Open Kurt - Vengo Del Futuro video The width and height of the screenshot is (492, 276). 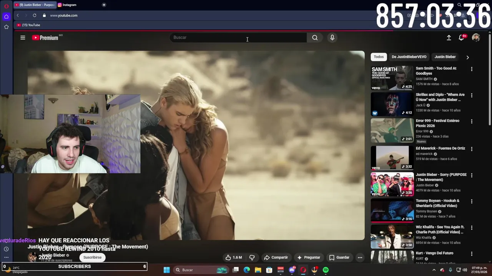pos(434,253)
